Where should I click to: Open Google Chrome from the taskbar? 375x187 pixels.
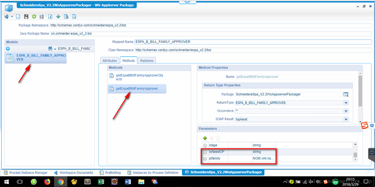pyautogui.click(x=61, y=182)
